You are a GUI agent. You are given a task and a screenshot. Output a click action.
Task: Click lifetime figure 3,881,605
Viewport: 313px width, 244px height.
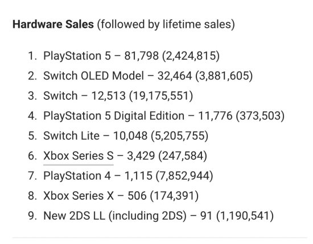224,76
